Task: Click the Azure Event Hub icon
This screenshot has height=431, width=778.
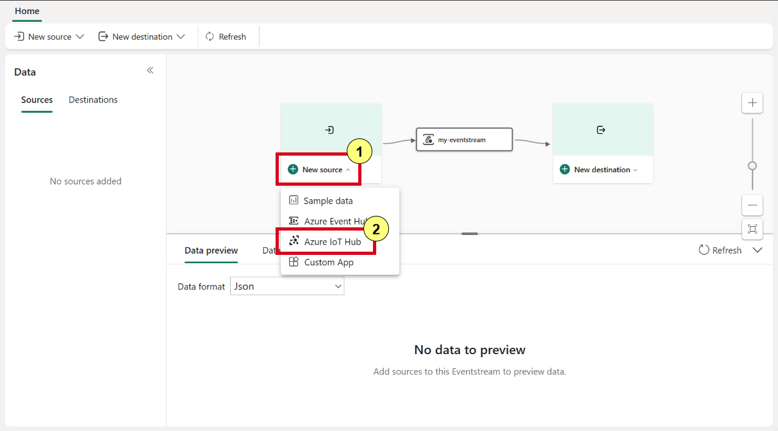Action: [294, 221]
